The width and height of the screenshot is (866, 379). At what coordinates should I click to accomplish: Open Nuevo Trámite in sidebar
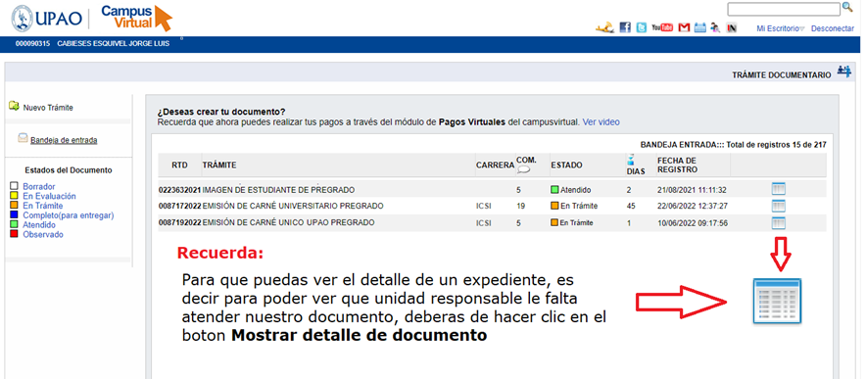click(x=47, y=108)
